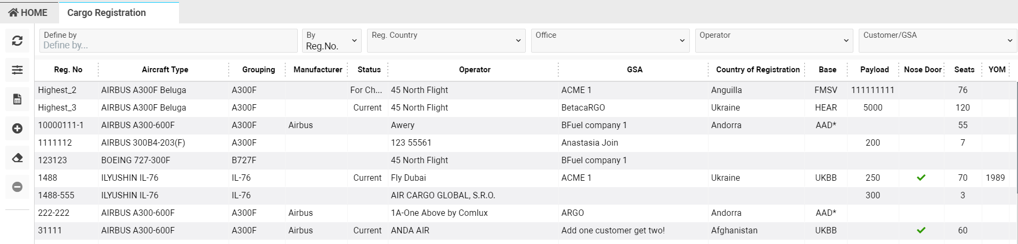
Task: Add a new record with the plus icon
Action: tap(17, 129)
